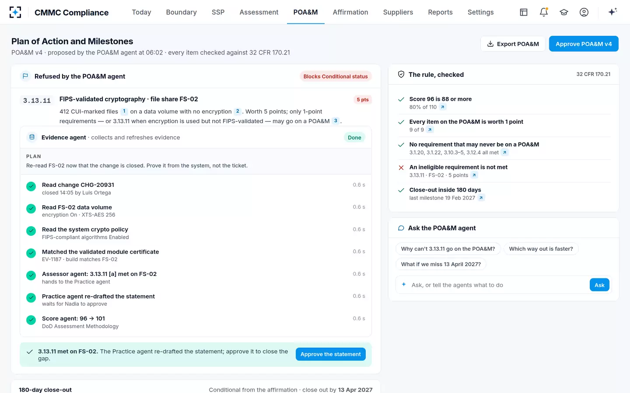The height and width of the screenshot is (393, 630).
Task: Open citation 1 for 412 CUI-marked files
Action: pyautogui.click(x=124, y=111)
